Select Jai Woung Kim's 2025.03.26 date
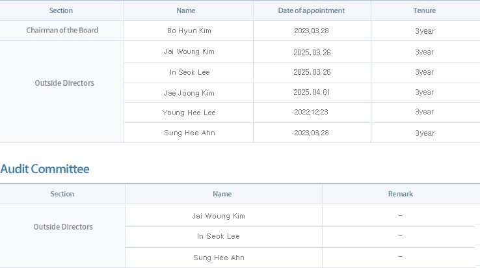The width and height of the screenshot is (480, 268). (x=312, y=53)
